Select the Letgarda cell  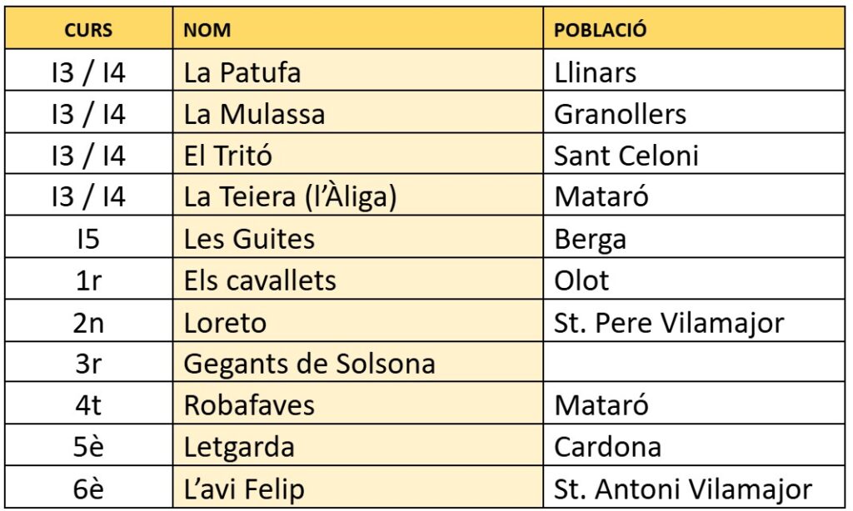click(239, 447)
